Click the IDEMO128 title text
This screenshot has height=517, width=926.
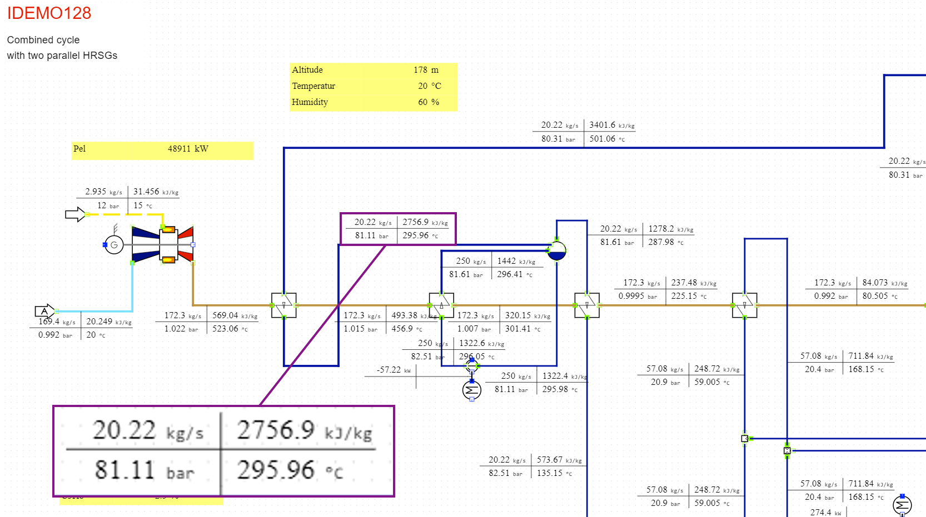tap(49, 13)
